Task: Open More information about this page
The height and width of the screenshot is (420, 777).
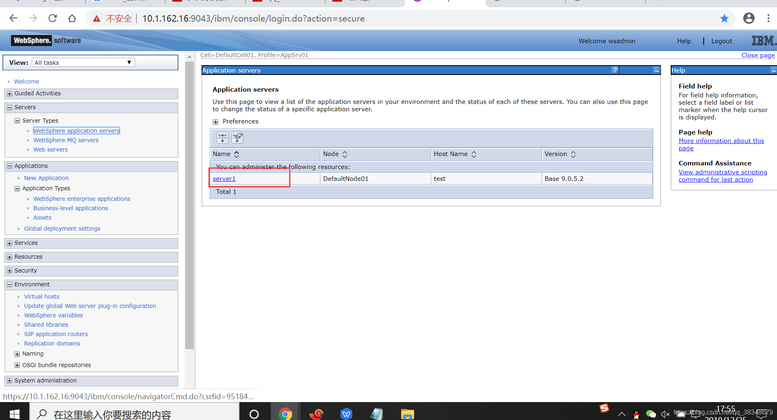Action: tap(721, 144)
